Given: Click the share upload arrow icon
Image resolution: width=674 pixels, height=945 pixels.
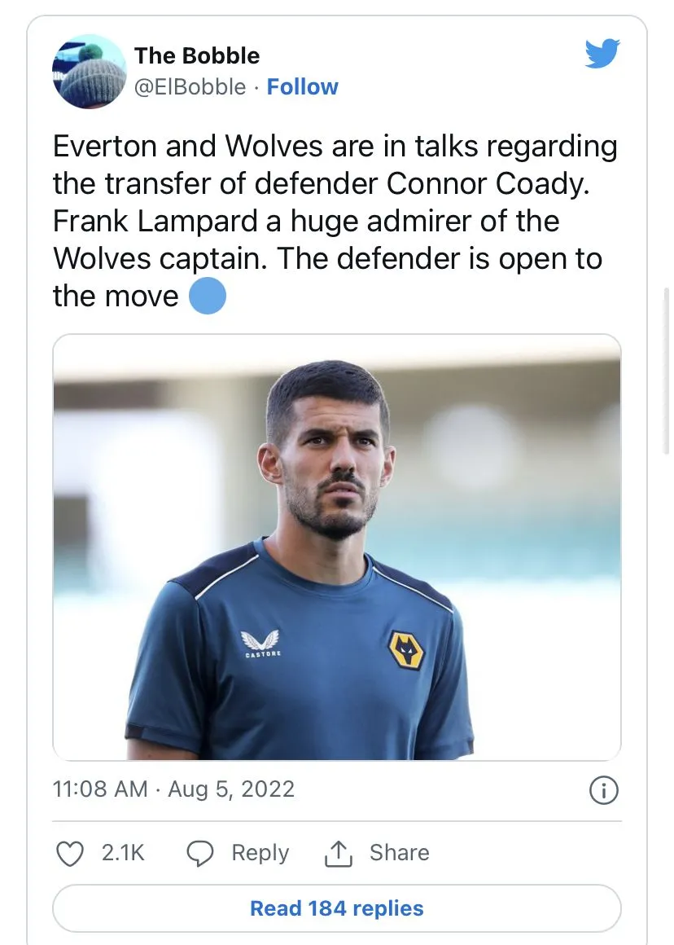Looking at the screenshot, I should pyautogui.click(x=338, y=853).
